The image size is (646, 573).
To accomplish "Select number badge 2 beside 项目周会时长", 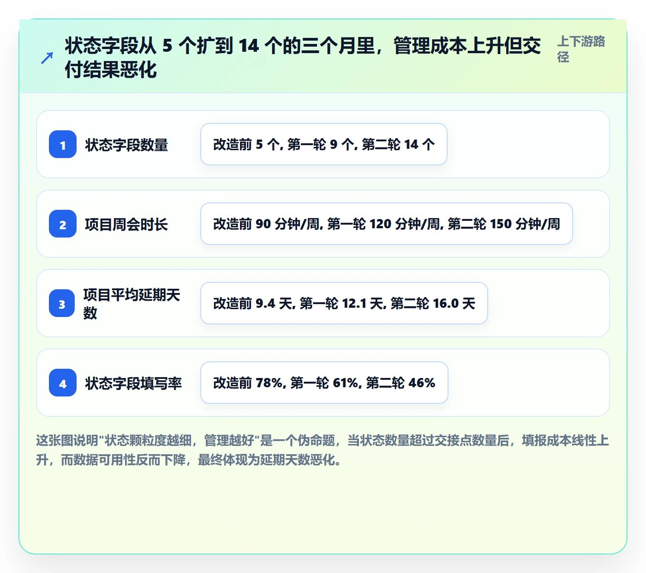I will pos(63,224).
